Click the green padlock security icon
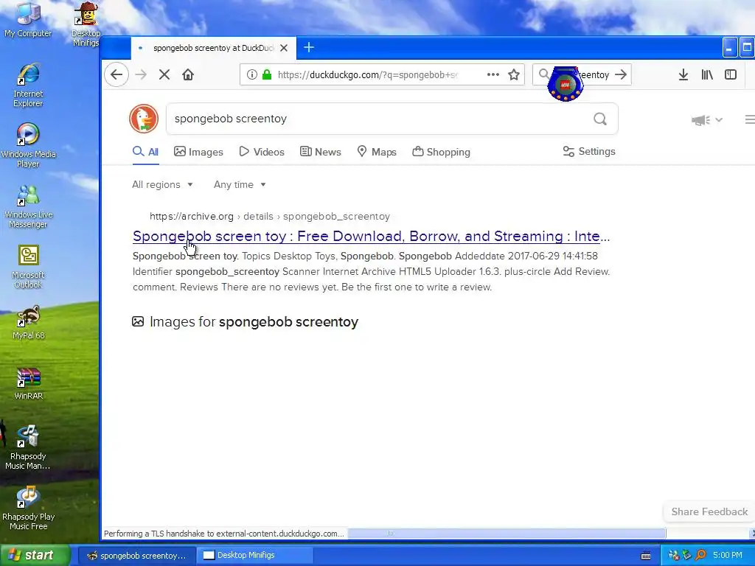The image size is (755, 566). (x=267, y=74)
